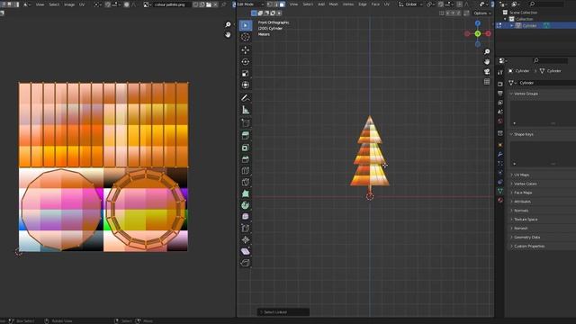
Task: Choose the Edge Slide tool
Action: (246, 228)
